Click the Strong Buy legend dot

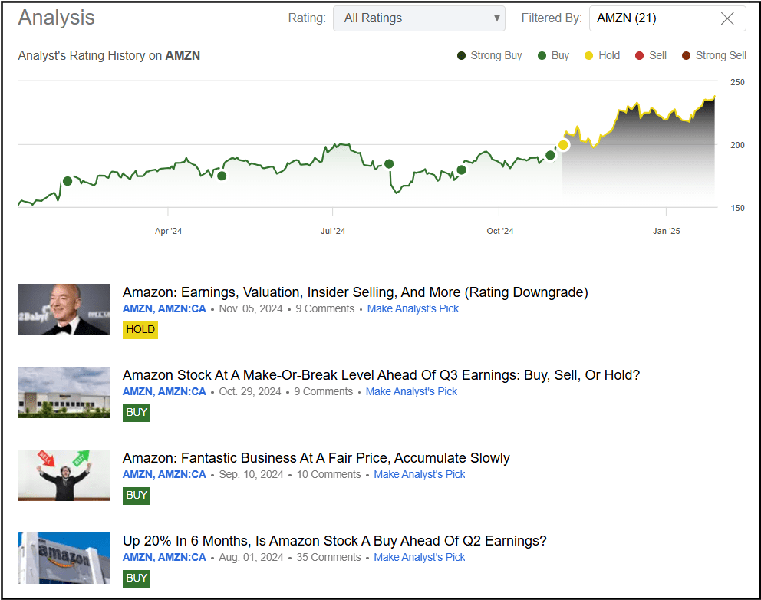[x=461, y=55]
